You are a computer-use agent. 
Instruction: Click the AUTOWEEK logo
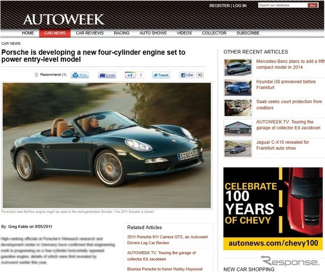(64, 19)
